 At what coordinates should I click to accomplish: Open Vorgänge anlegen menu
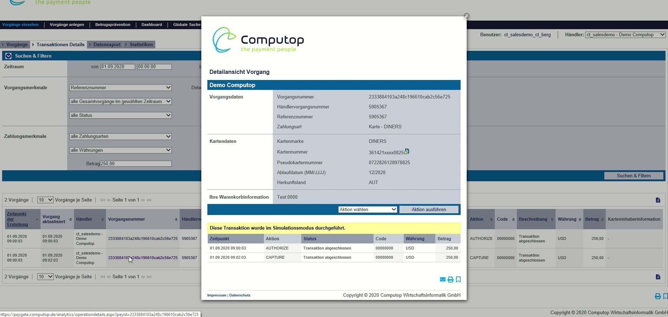pos(67,25)
